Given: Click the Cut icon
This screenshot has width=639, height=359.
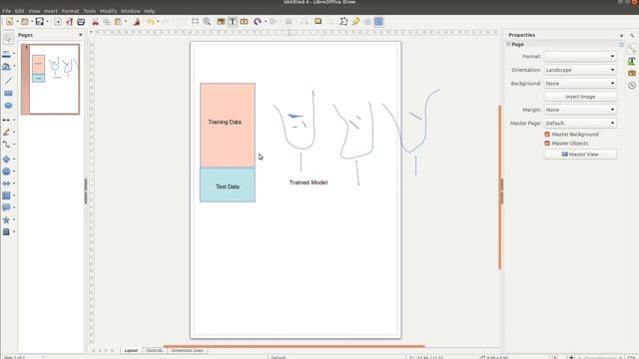Looking at the screenshot, I should tap(96, 22).
